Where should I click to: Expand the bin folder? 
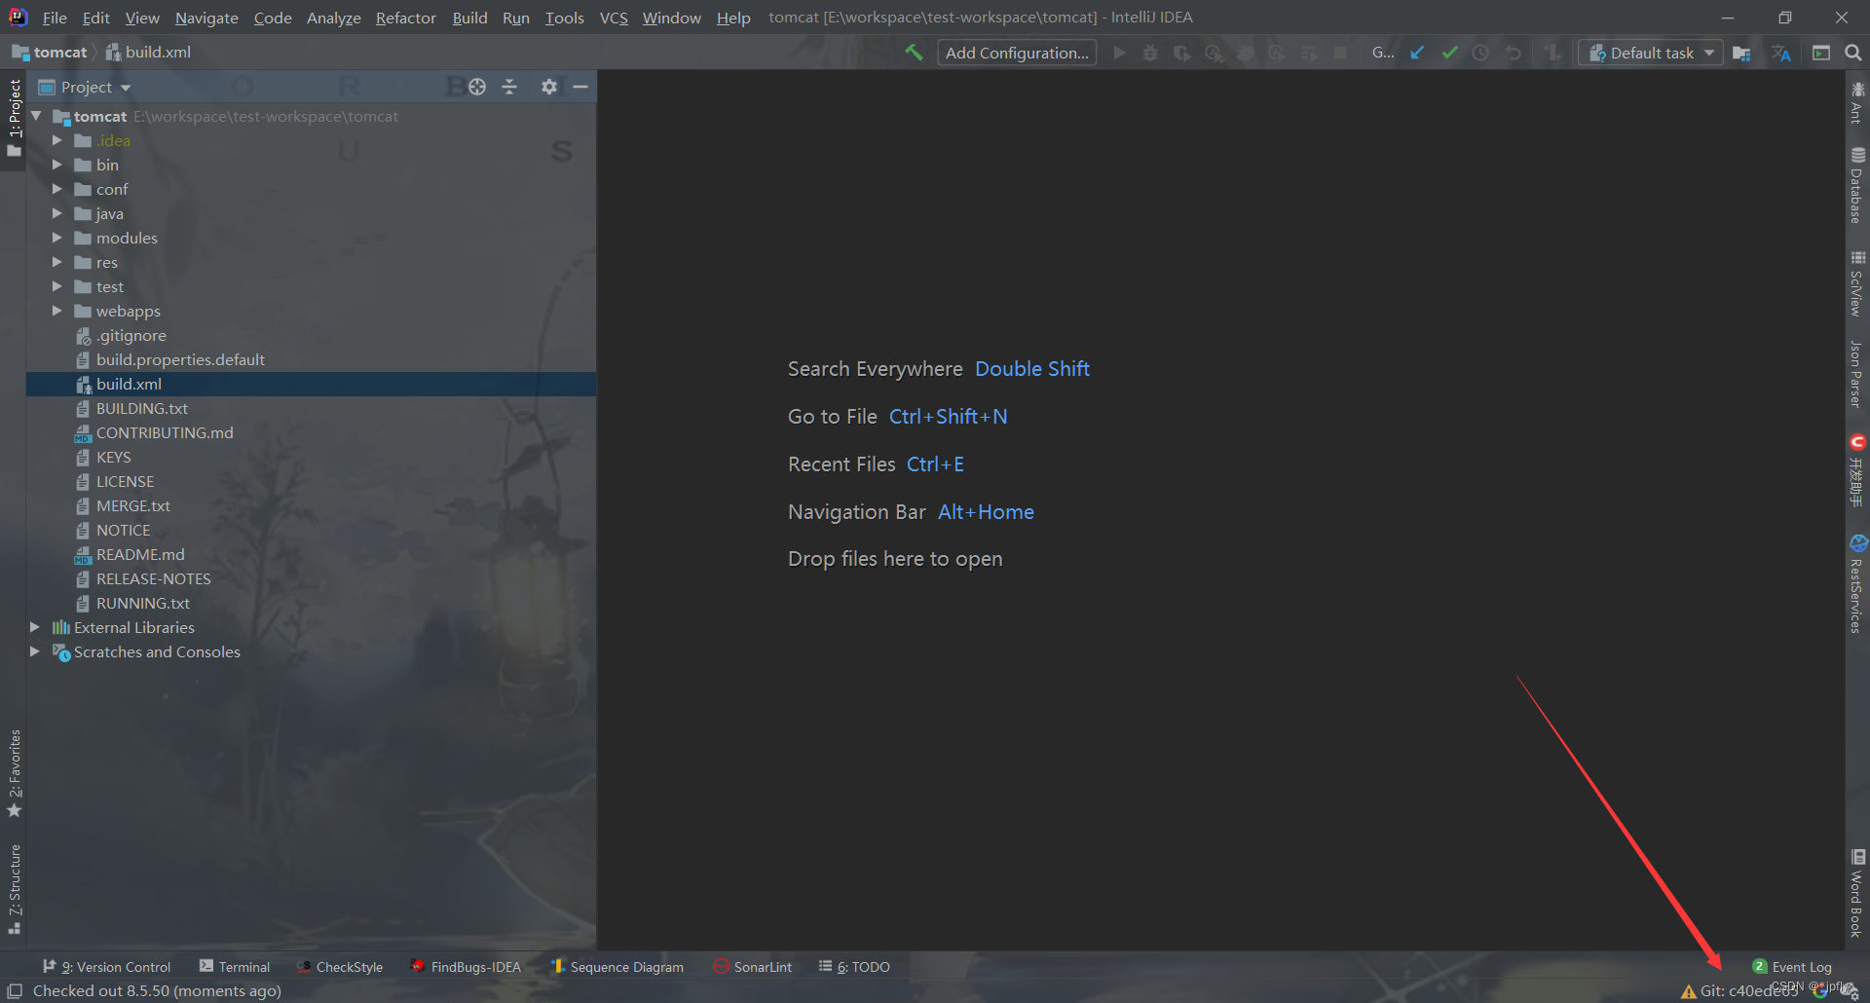(x=56, y=165)
